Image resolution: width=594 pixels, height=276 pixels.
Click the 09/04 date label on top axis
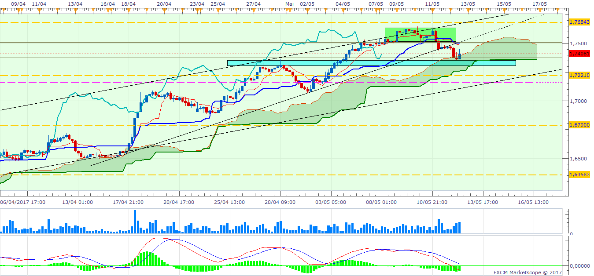tap(18, 4)
